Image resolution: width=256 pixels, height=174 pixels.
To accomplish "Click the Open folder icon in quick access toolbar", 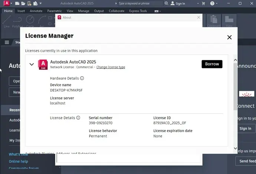I will pos(23,3).
